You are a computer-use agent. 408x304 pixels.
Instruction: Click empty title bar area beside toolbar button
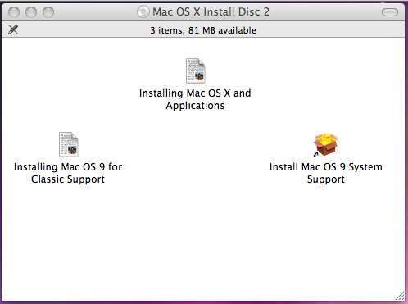325,12
